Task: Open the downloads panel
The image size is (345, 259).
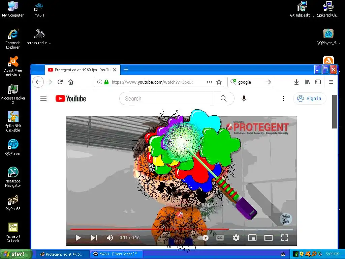Action: [296, 82]
